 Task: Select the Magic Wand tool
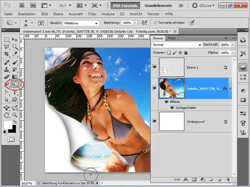coord(15,46)
